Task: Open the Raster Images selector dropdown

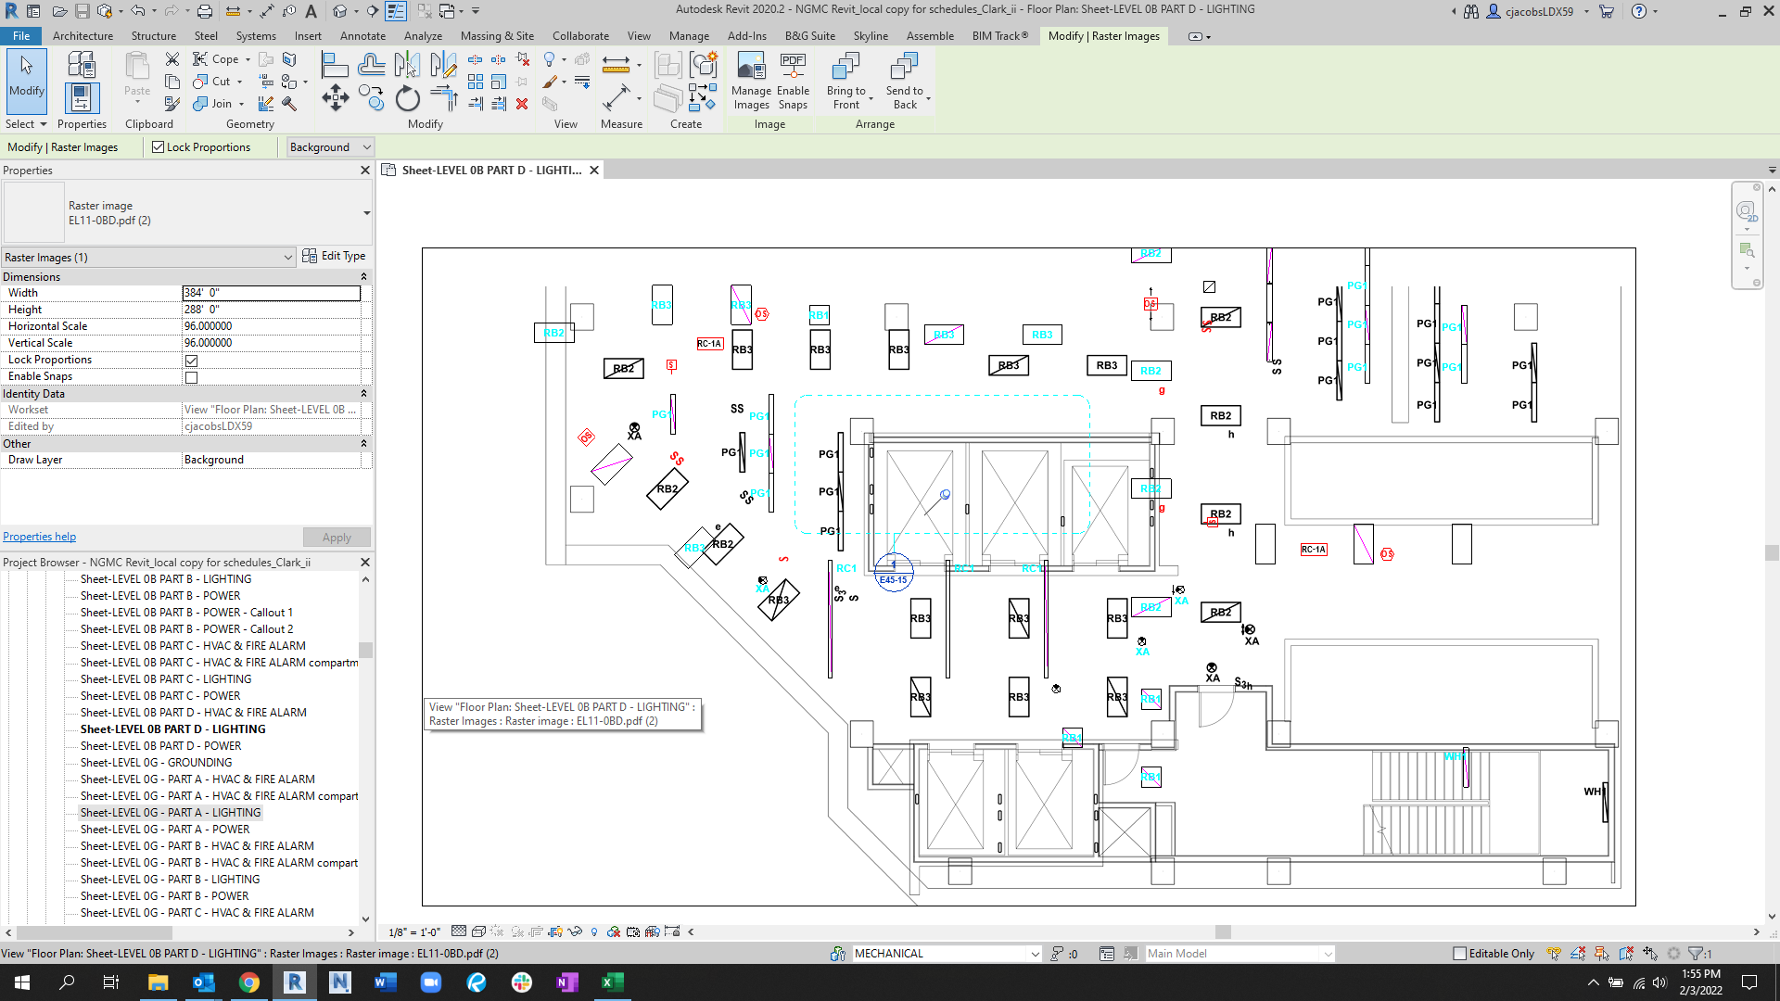Action: coord(287,257)
